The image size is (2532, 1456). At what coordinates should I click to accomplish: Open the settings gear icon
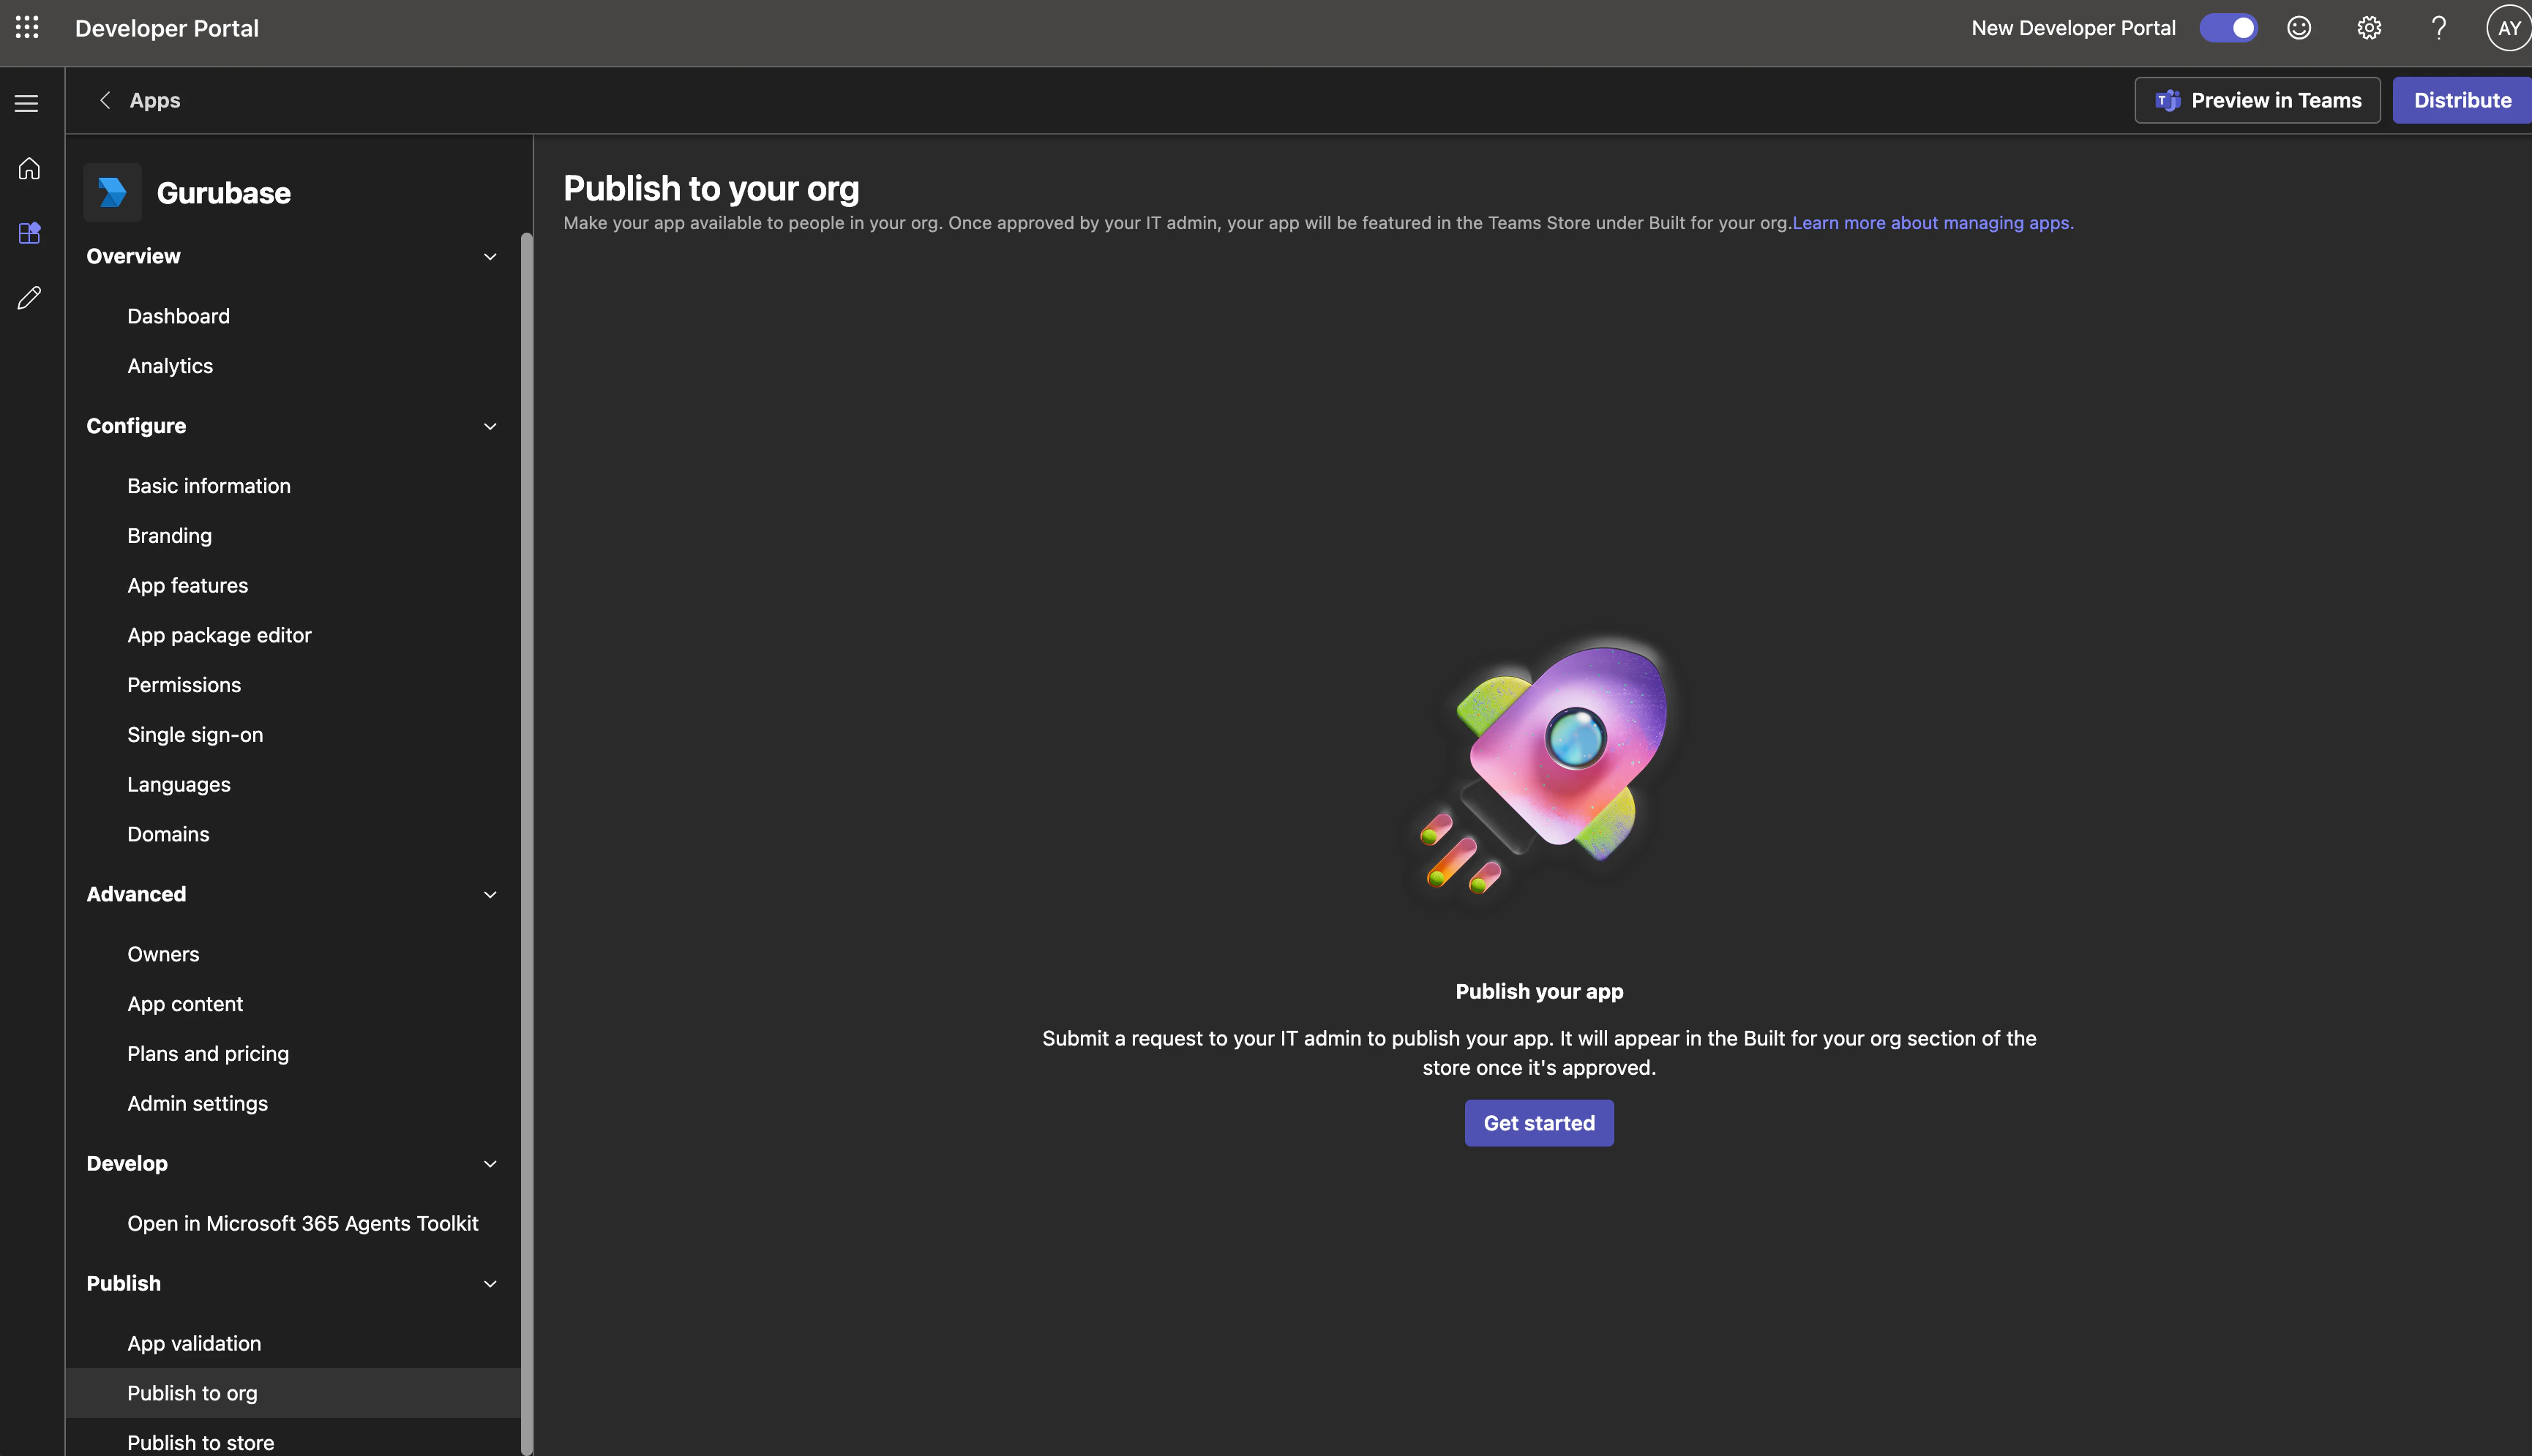[2369, 28]
